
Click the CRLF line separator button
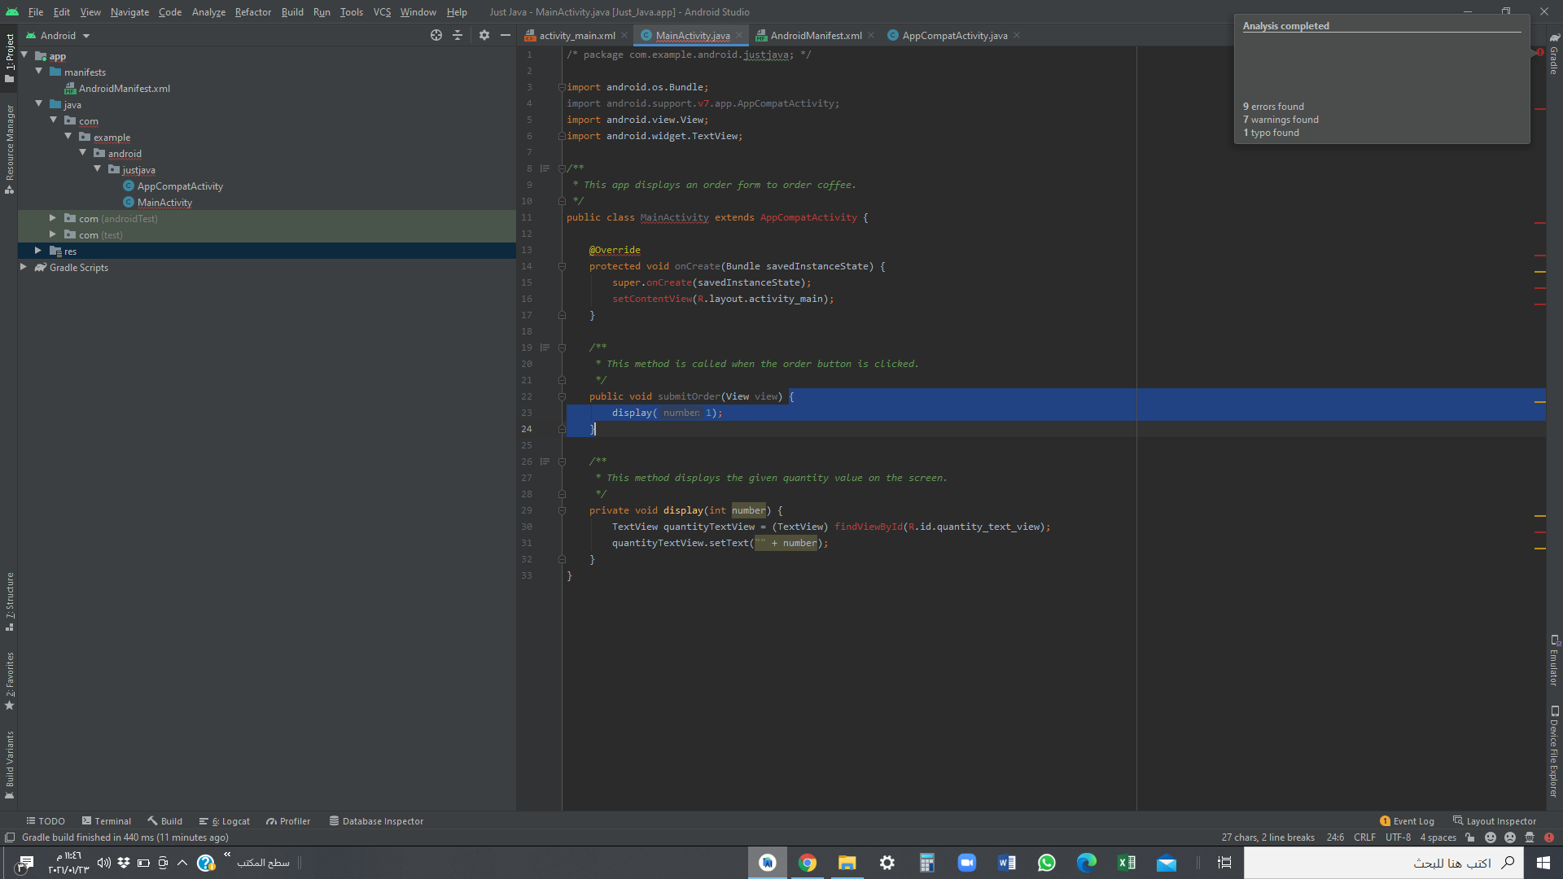(x=1364, y=837)
